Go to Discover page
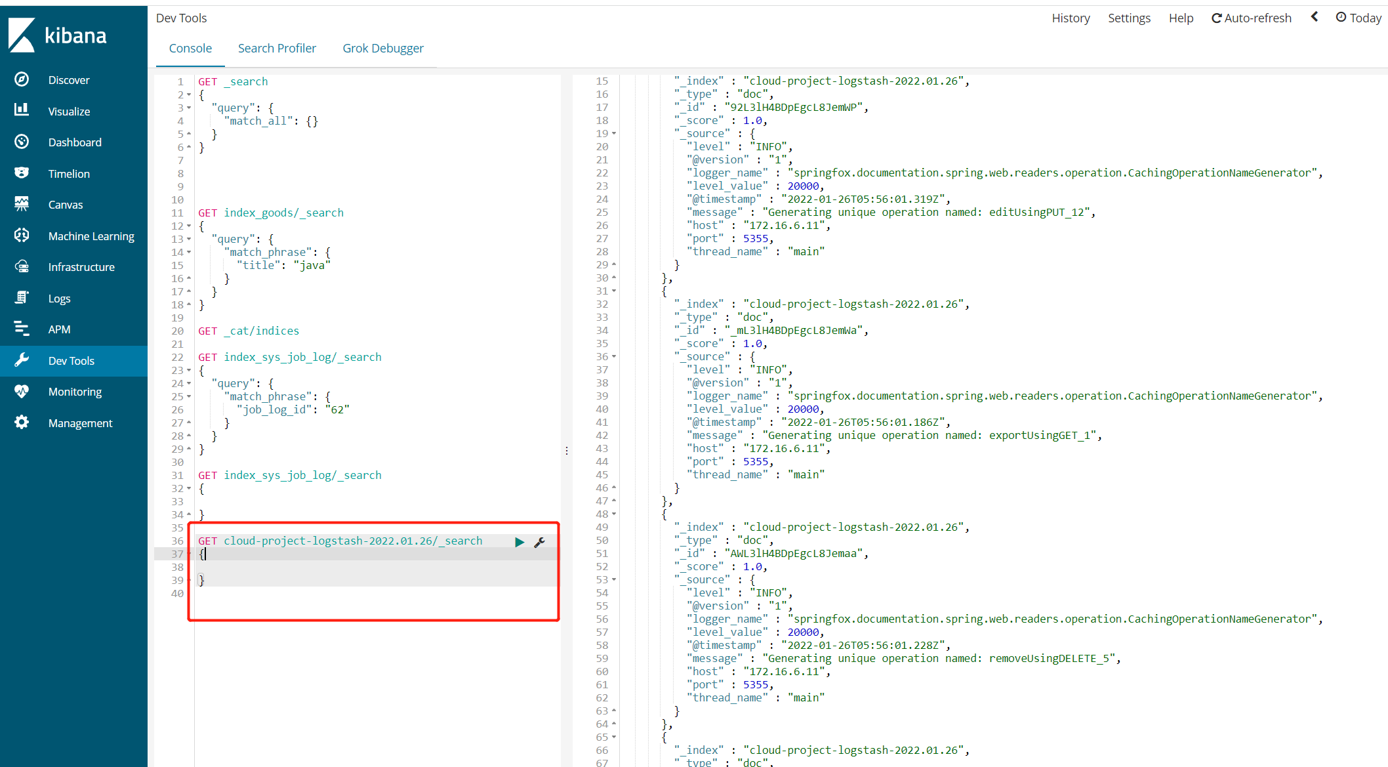This screenshot has height=767, width=1388. pyautogui.click(x=69, y=80)
